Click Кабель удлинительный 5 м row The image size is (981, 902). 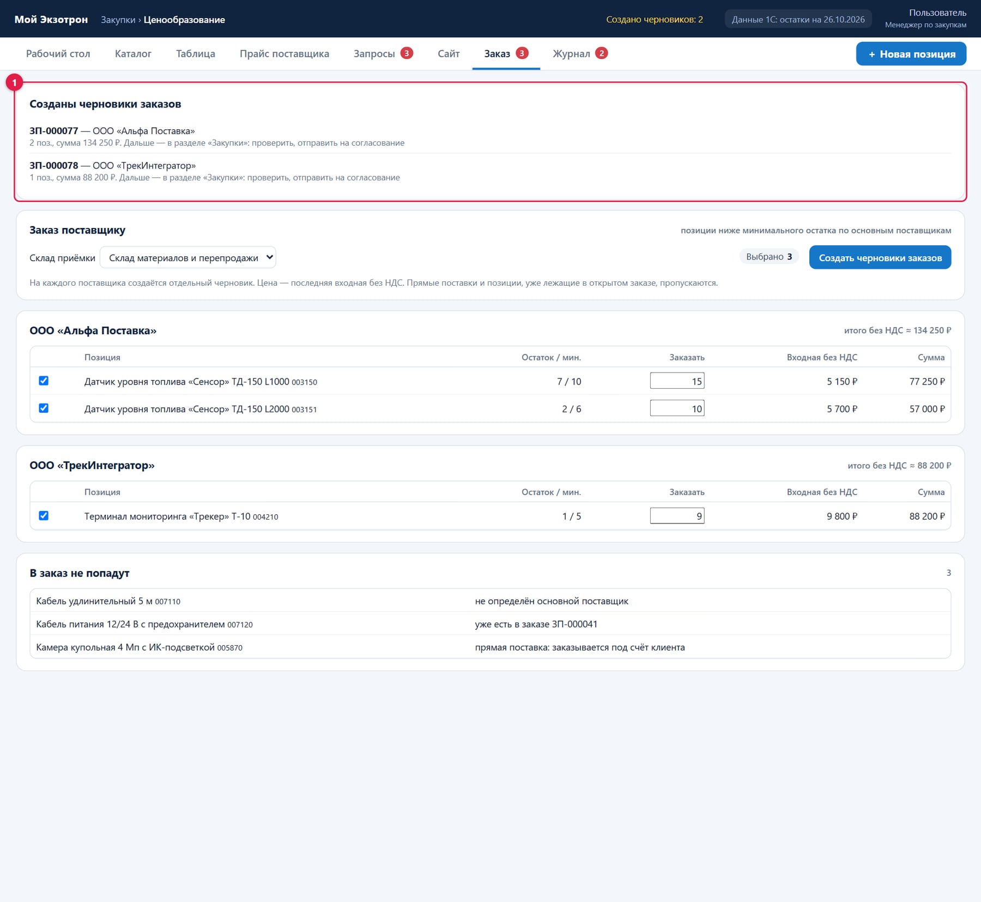click(490, 601)
